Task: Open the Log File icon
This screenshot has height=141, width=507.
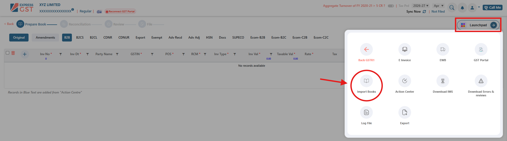Action: 366,113
